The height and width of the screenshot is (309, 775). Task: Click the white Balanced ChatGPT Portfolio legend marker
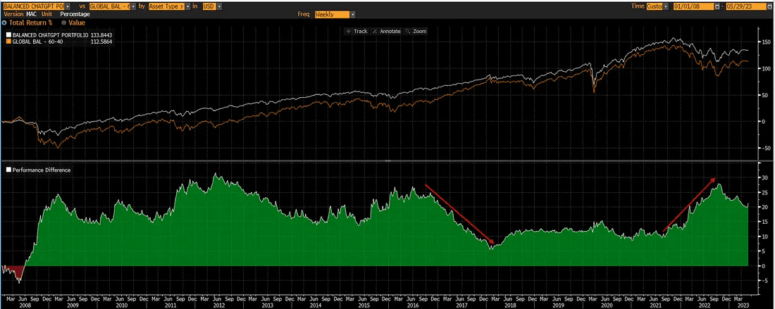pos(8,34)
